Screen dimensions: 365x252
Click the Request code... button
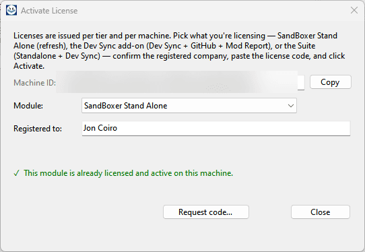(x=206, y=212)
